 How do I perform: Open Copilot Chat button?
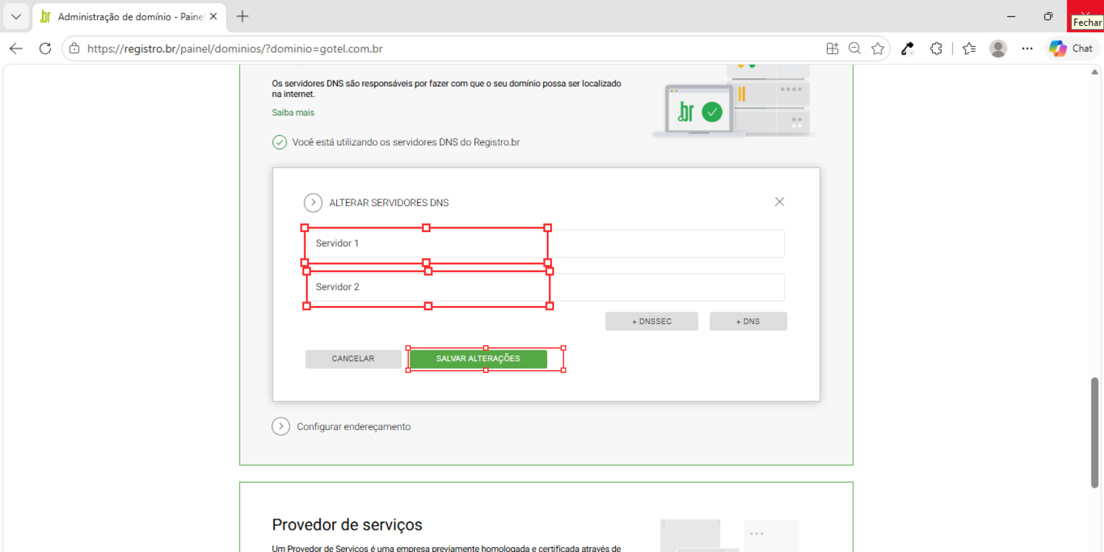pos(1071,48)
